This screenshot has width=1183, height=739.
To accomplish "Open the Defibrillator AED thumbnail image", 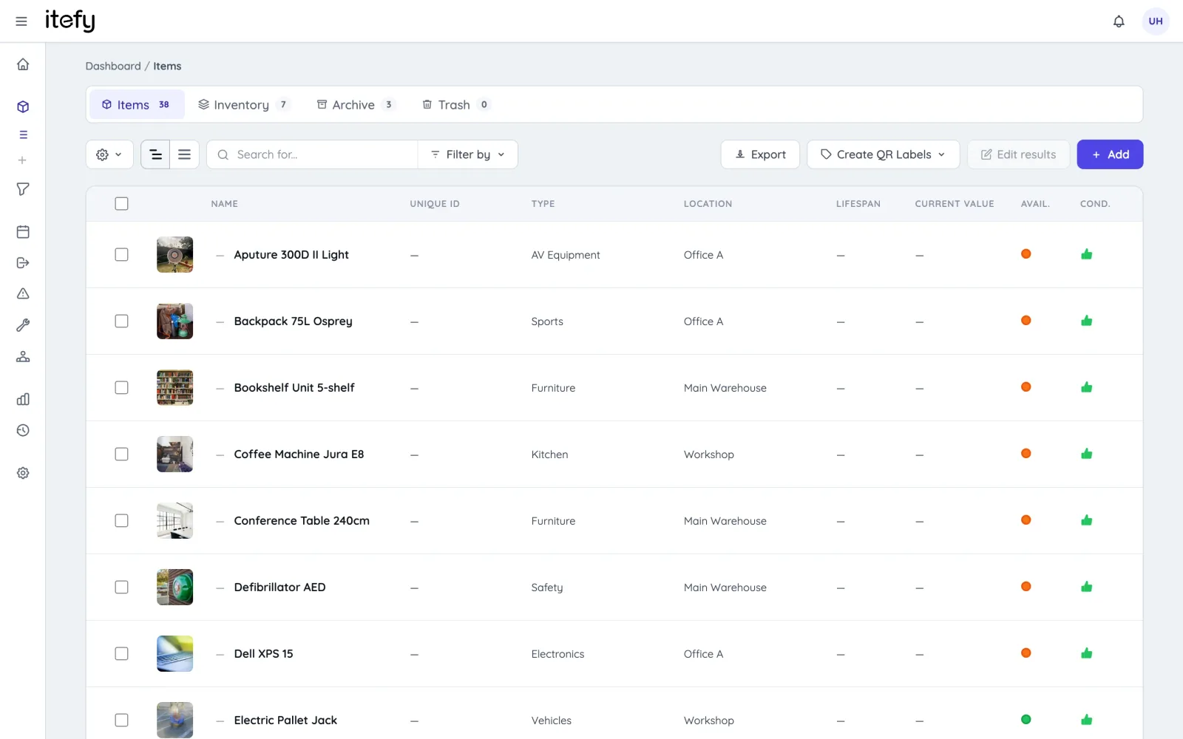I will (x=175, y=587).
